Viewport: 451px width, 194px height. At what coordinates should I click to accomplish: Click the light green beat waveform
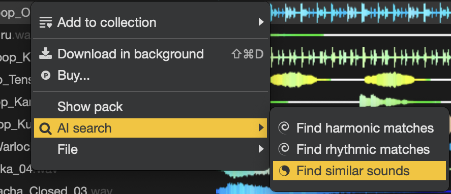point(360,57)
